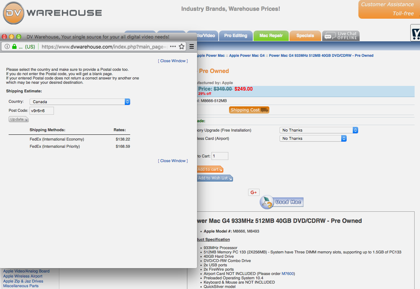
Task: Click the site info icon in popup address bar
Action: pos(7,46)
